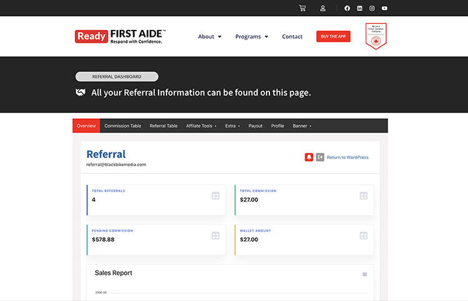The width and height of the screenshot is (468, 301).
Task: Switch to the Commission Table tab
Action: 122,126
